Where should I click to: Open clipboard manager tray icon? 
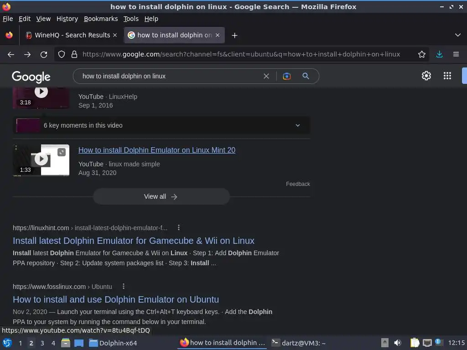pos(414,343)
